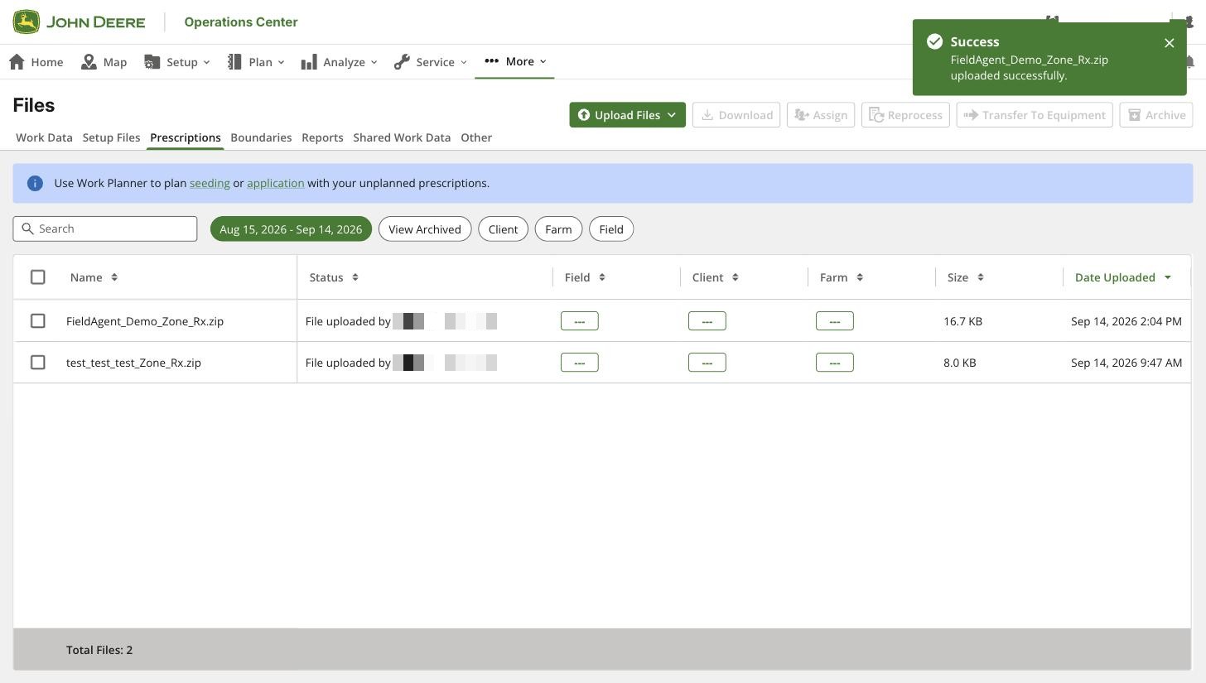Switch to the Boundaries tab
The image size is (1206, 683).
pos(261,137)
